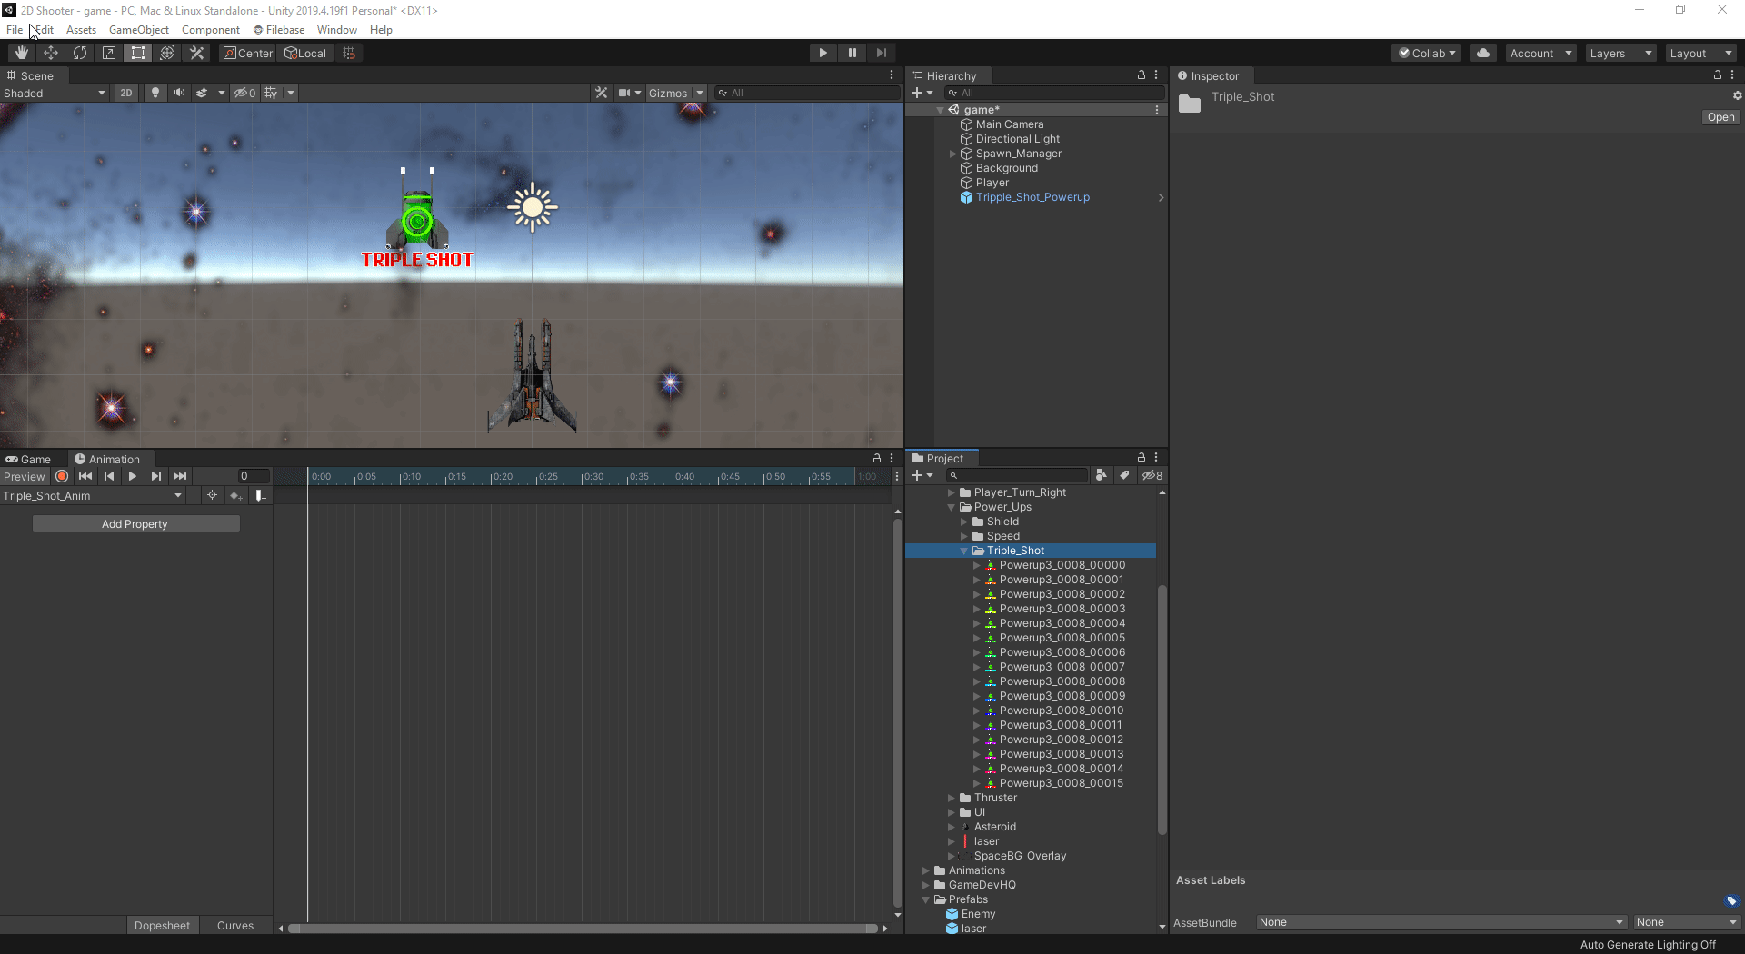Lock the Hierarchy panel
The height and width of the screenshot is (954, 1745).
(x=1142, y=75)
